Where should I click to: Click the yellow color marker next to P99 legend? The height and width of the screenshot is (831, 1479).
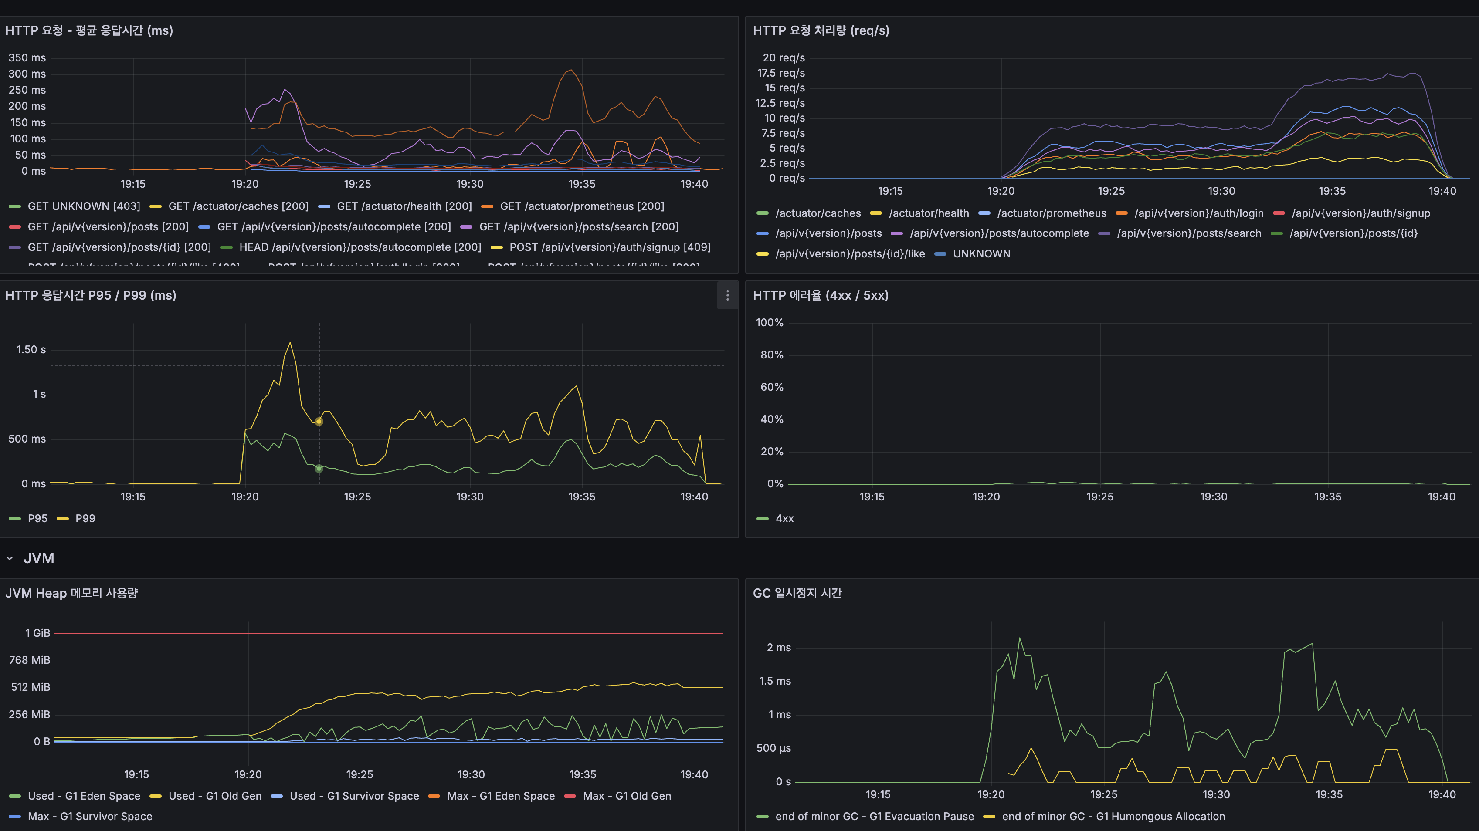(63, 518)
